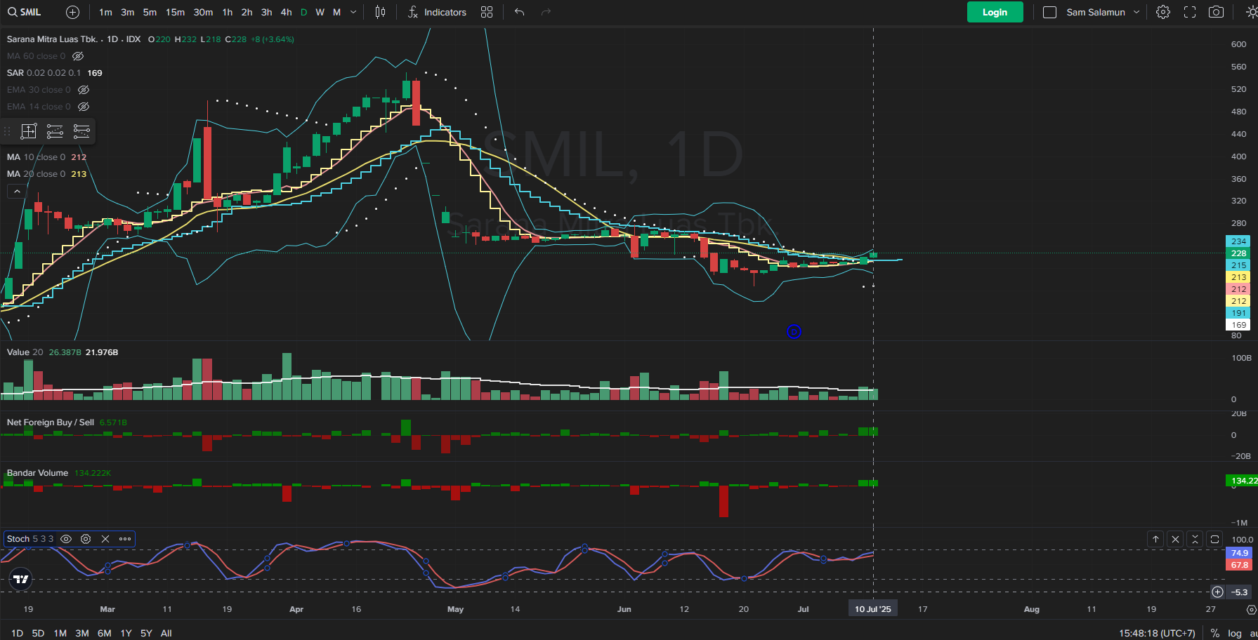This screenshot has width=1258, height=640.
Task: Delete the Stoch pane
Action: coord(1175,539)
